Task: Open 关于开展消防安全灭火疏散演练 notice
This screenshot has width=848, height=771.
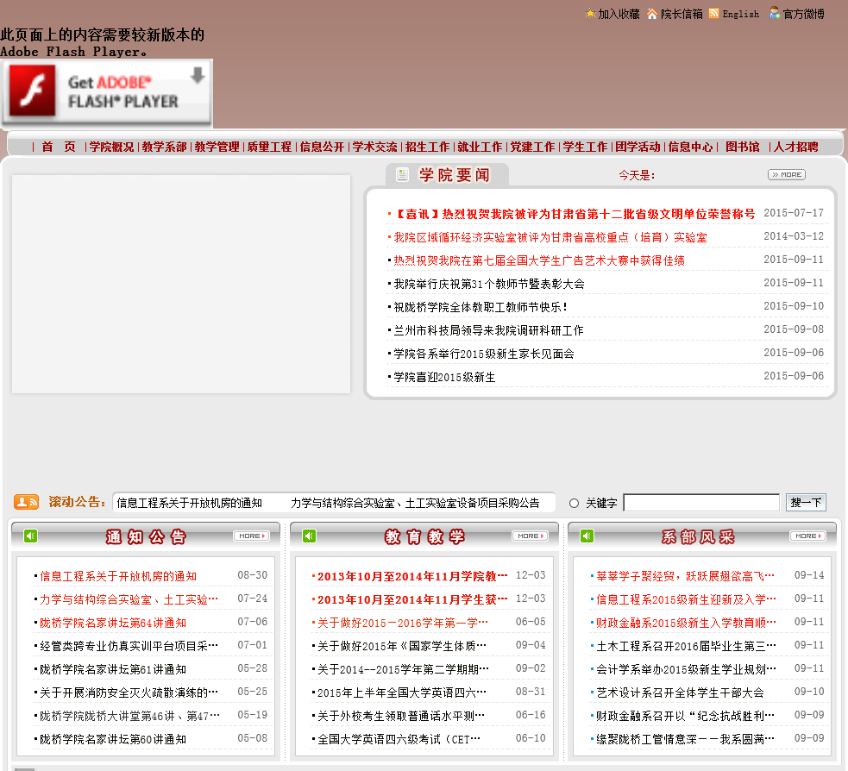Action: (x=129, y=693)
